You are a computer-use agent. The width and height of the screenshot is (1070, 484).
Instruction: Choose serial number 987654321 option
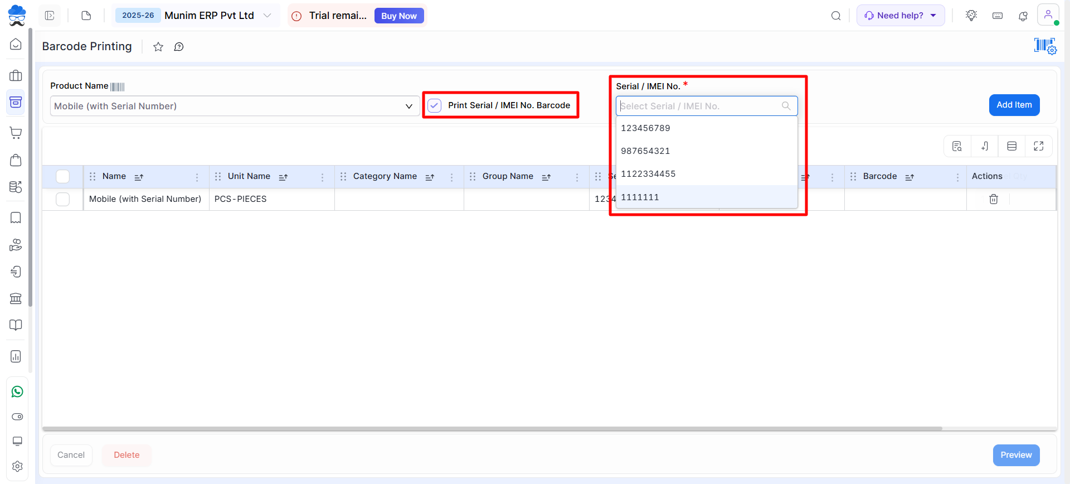pos(645,151)
